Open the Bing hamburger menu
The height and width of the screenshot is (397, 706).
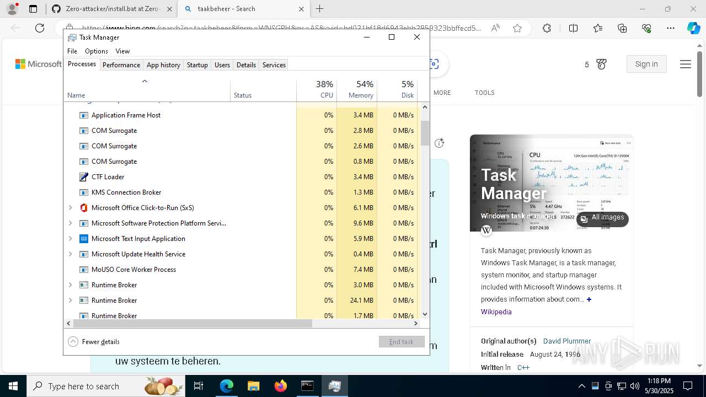(x=686, y=65)
